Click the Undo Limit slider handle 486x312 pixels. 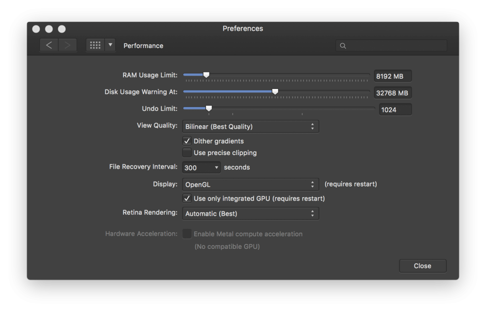click(209, 108)
